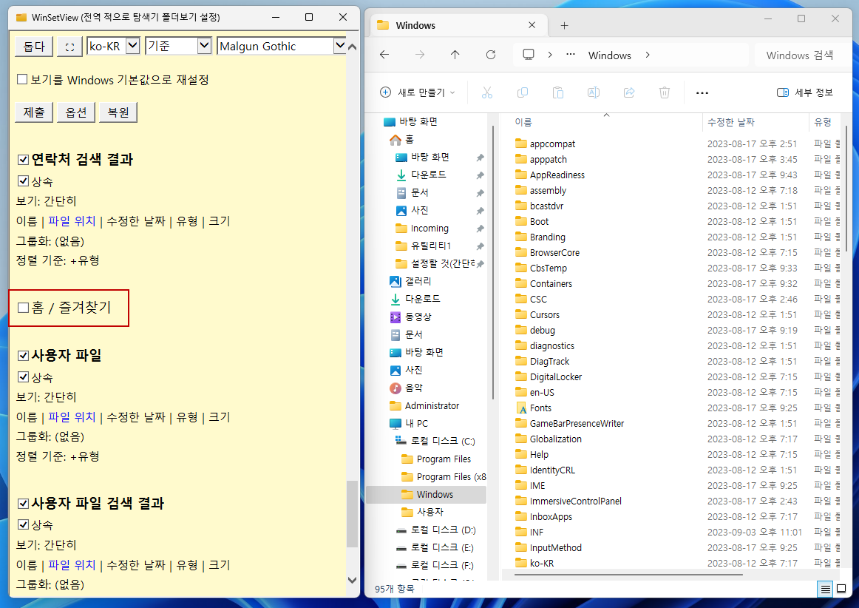Click the Copy icon in Explorer toolbar

click(x=523, y=92)
